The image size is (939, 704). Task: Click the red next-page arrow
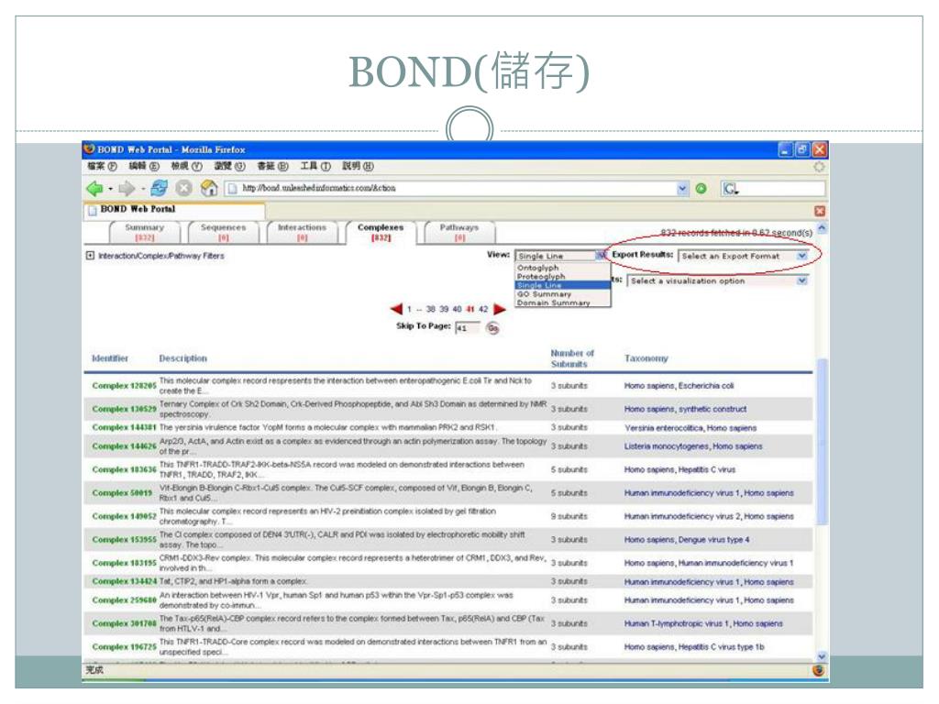pos(500,309)
